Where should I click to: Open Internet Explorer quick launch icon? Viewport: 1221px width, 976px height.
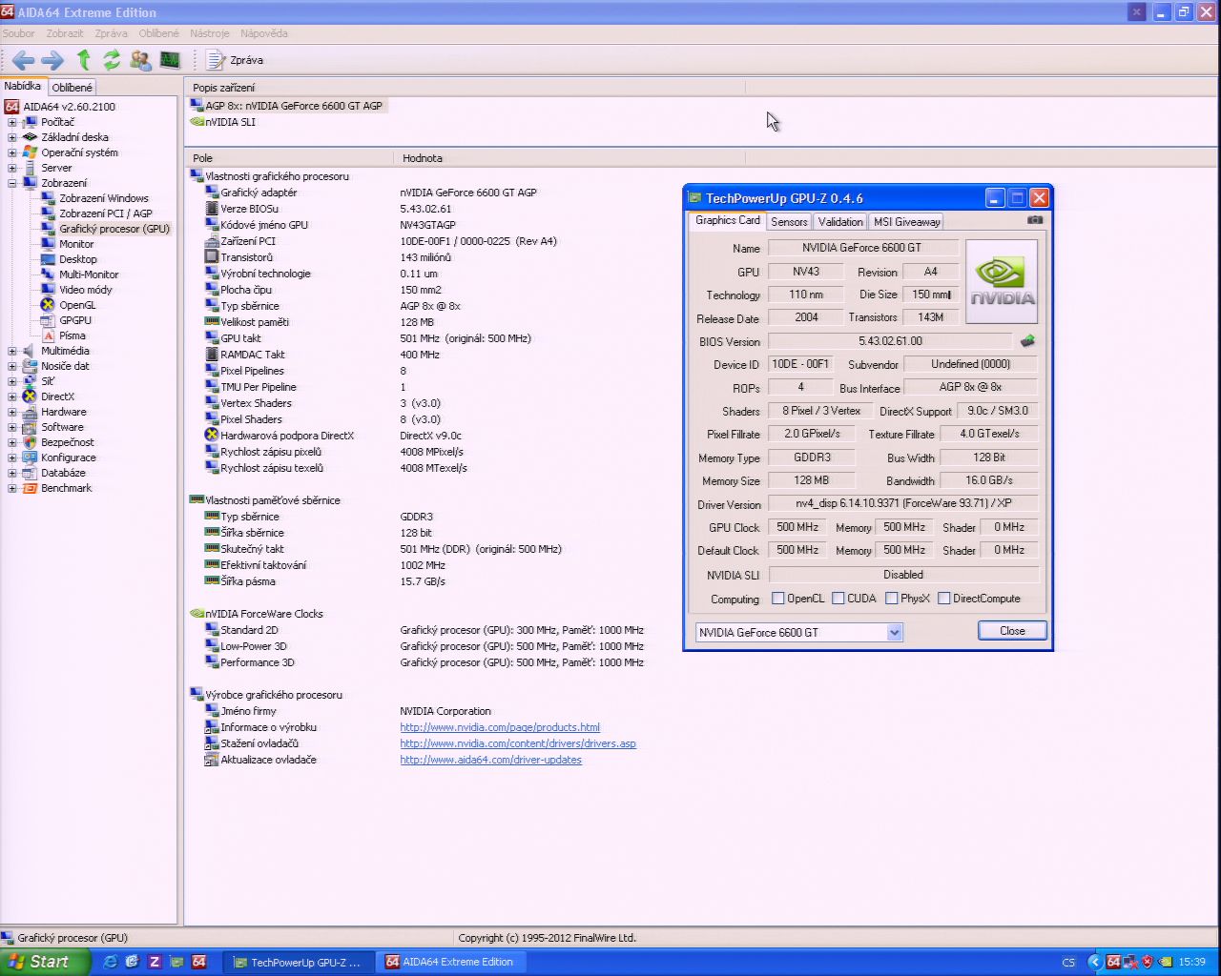(110, 962)
